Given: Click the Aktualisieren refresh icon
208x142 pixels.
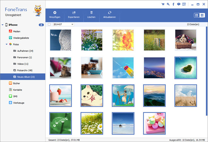Looking at the screenshot, I should [x=110, y=12].
